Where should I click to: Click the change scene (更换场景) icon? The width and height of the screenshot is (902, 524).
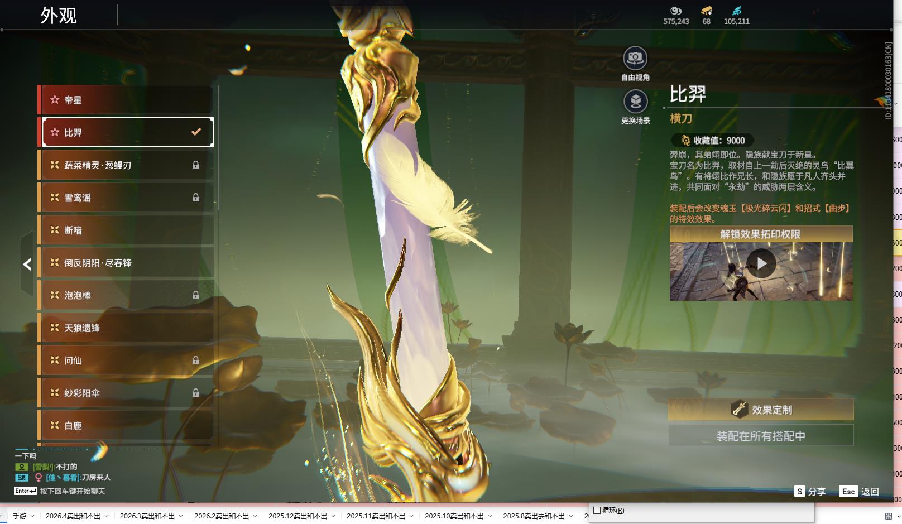point(635,102)
